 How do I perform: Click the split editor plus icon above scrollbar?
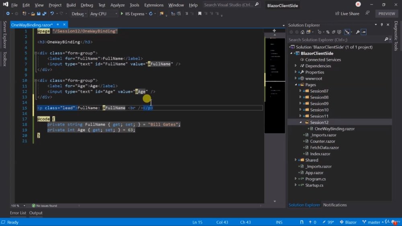(274, 31)
